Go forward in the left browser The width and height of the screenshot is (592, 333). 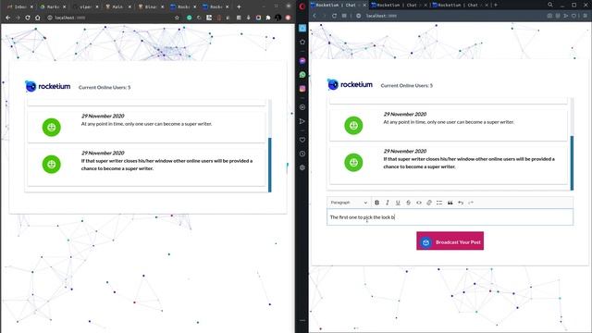coord(18,18)
